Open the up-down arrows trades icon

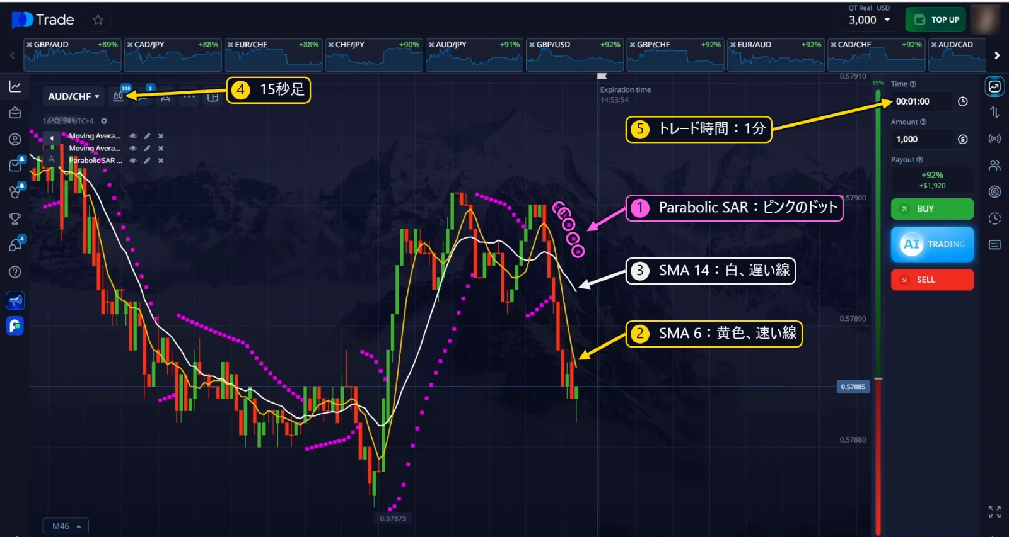[994, 112]
